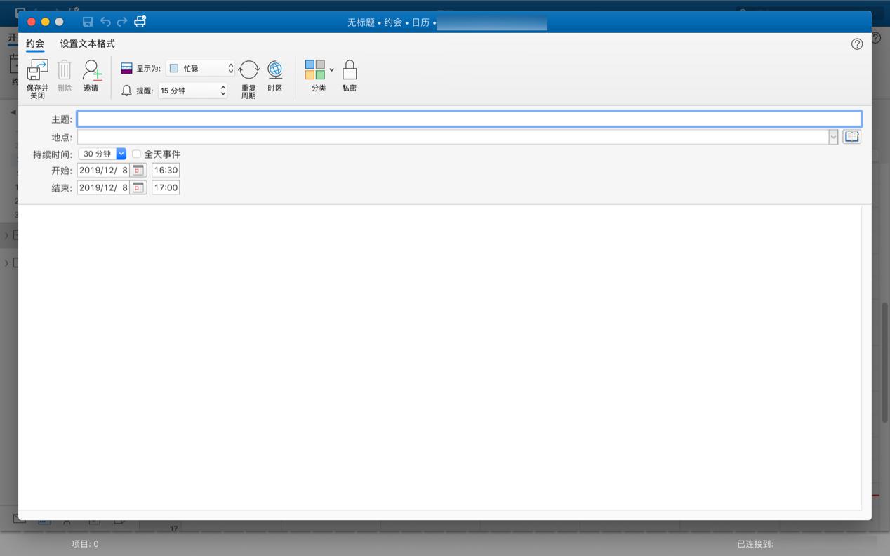Click the printer icon in the title bar
Viewport: 890px width, 556px height.
140,21
